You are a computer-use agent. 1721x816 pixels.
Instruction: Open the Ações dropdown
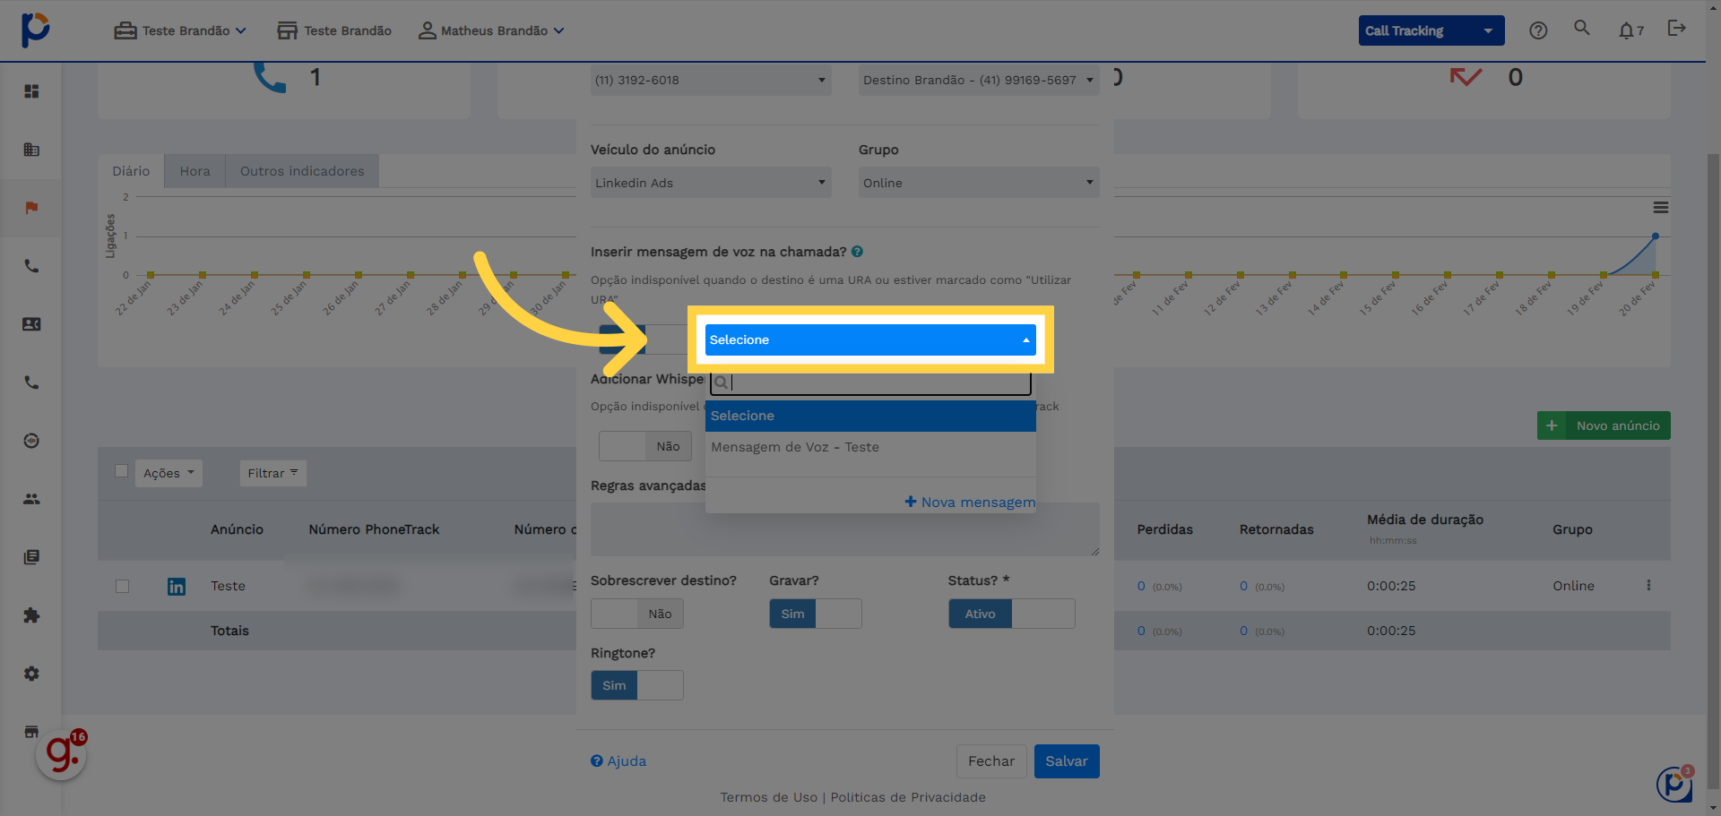pyautogui.click(x=169, y=473)
